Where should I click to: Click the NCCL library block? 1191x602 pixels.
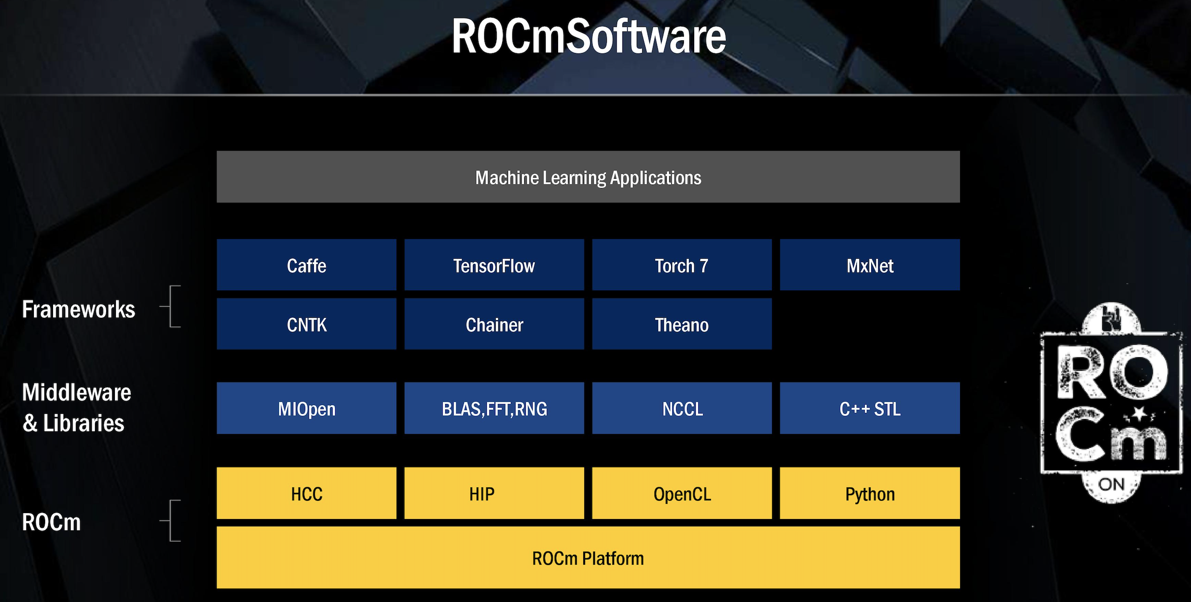681,409
